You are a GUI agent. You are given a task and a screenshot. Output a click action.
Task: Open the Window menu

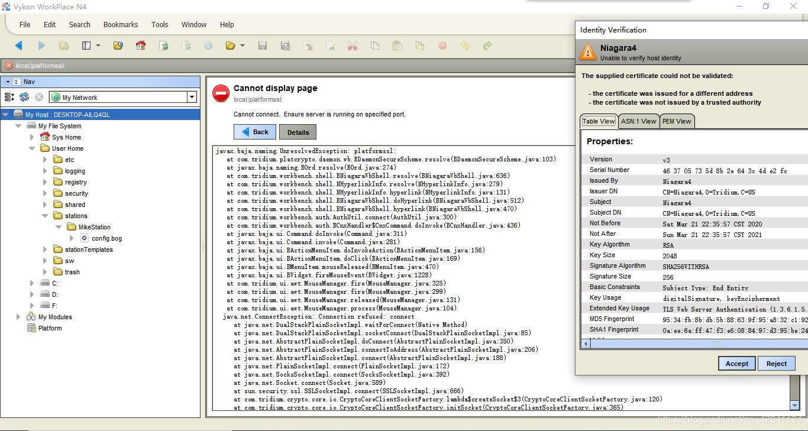click(x=194, y=25)
